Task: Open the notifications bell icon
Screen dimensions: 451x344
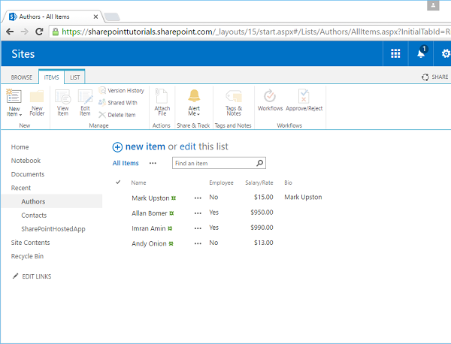Action: point(421,54)
